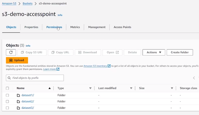Sort by Last modified column arrow

coord(131,88)
